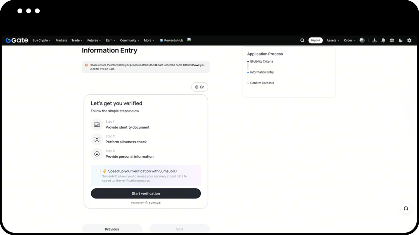This screenshot has height=235, width=419.
Task: Toggle dark mode with the moon icon
Action: click(401, 40)
